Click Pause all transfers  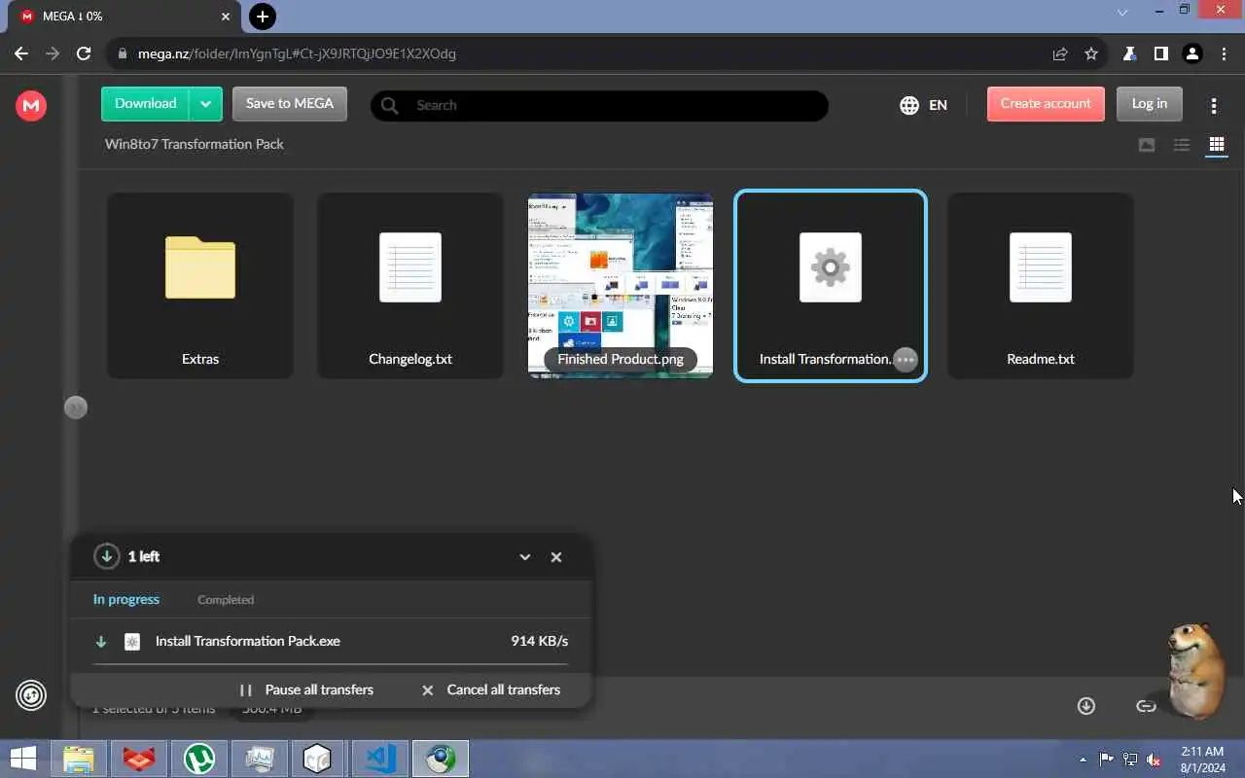pyautogui.click(x=307, y=690)
